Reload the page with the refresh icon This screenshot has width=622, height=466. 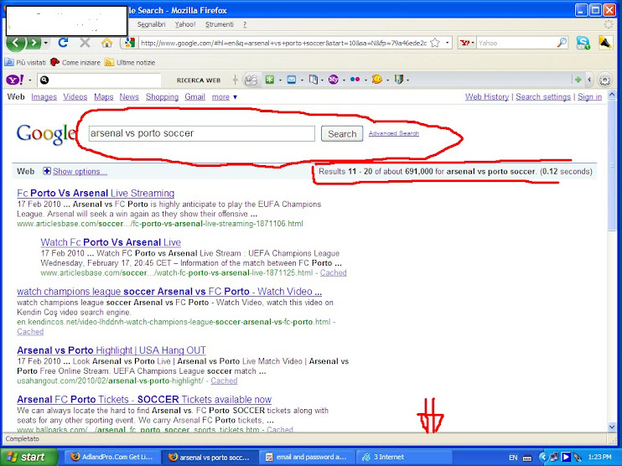click(x=63, y=43)
